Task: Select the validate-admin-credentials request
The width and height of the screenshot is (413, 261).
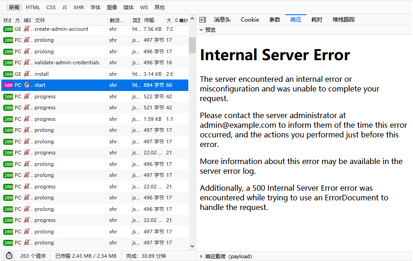Action: (x=67, y=62)
